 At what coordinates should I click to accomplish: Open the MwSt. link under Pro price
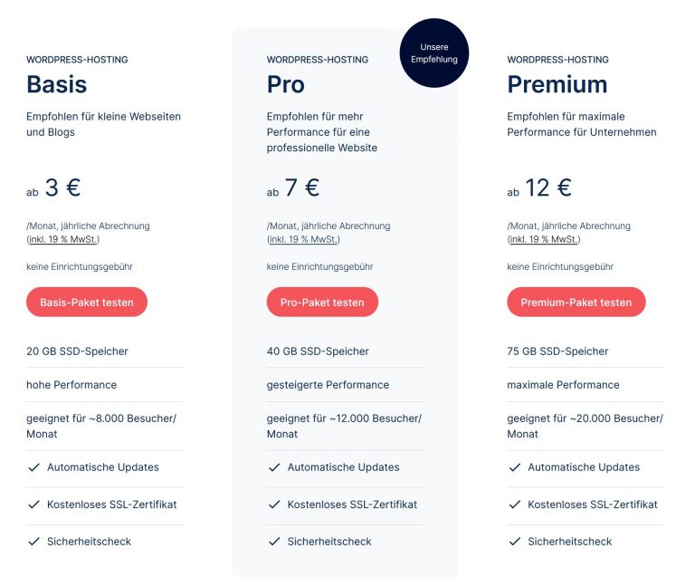pos(304,239)
